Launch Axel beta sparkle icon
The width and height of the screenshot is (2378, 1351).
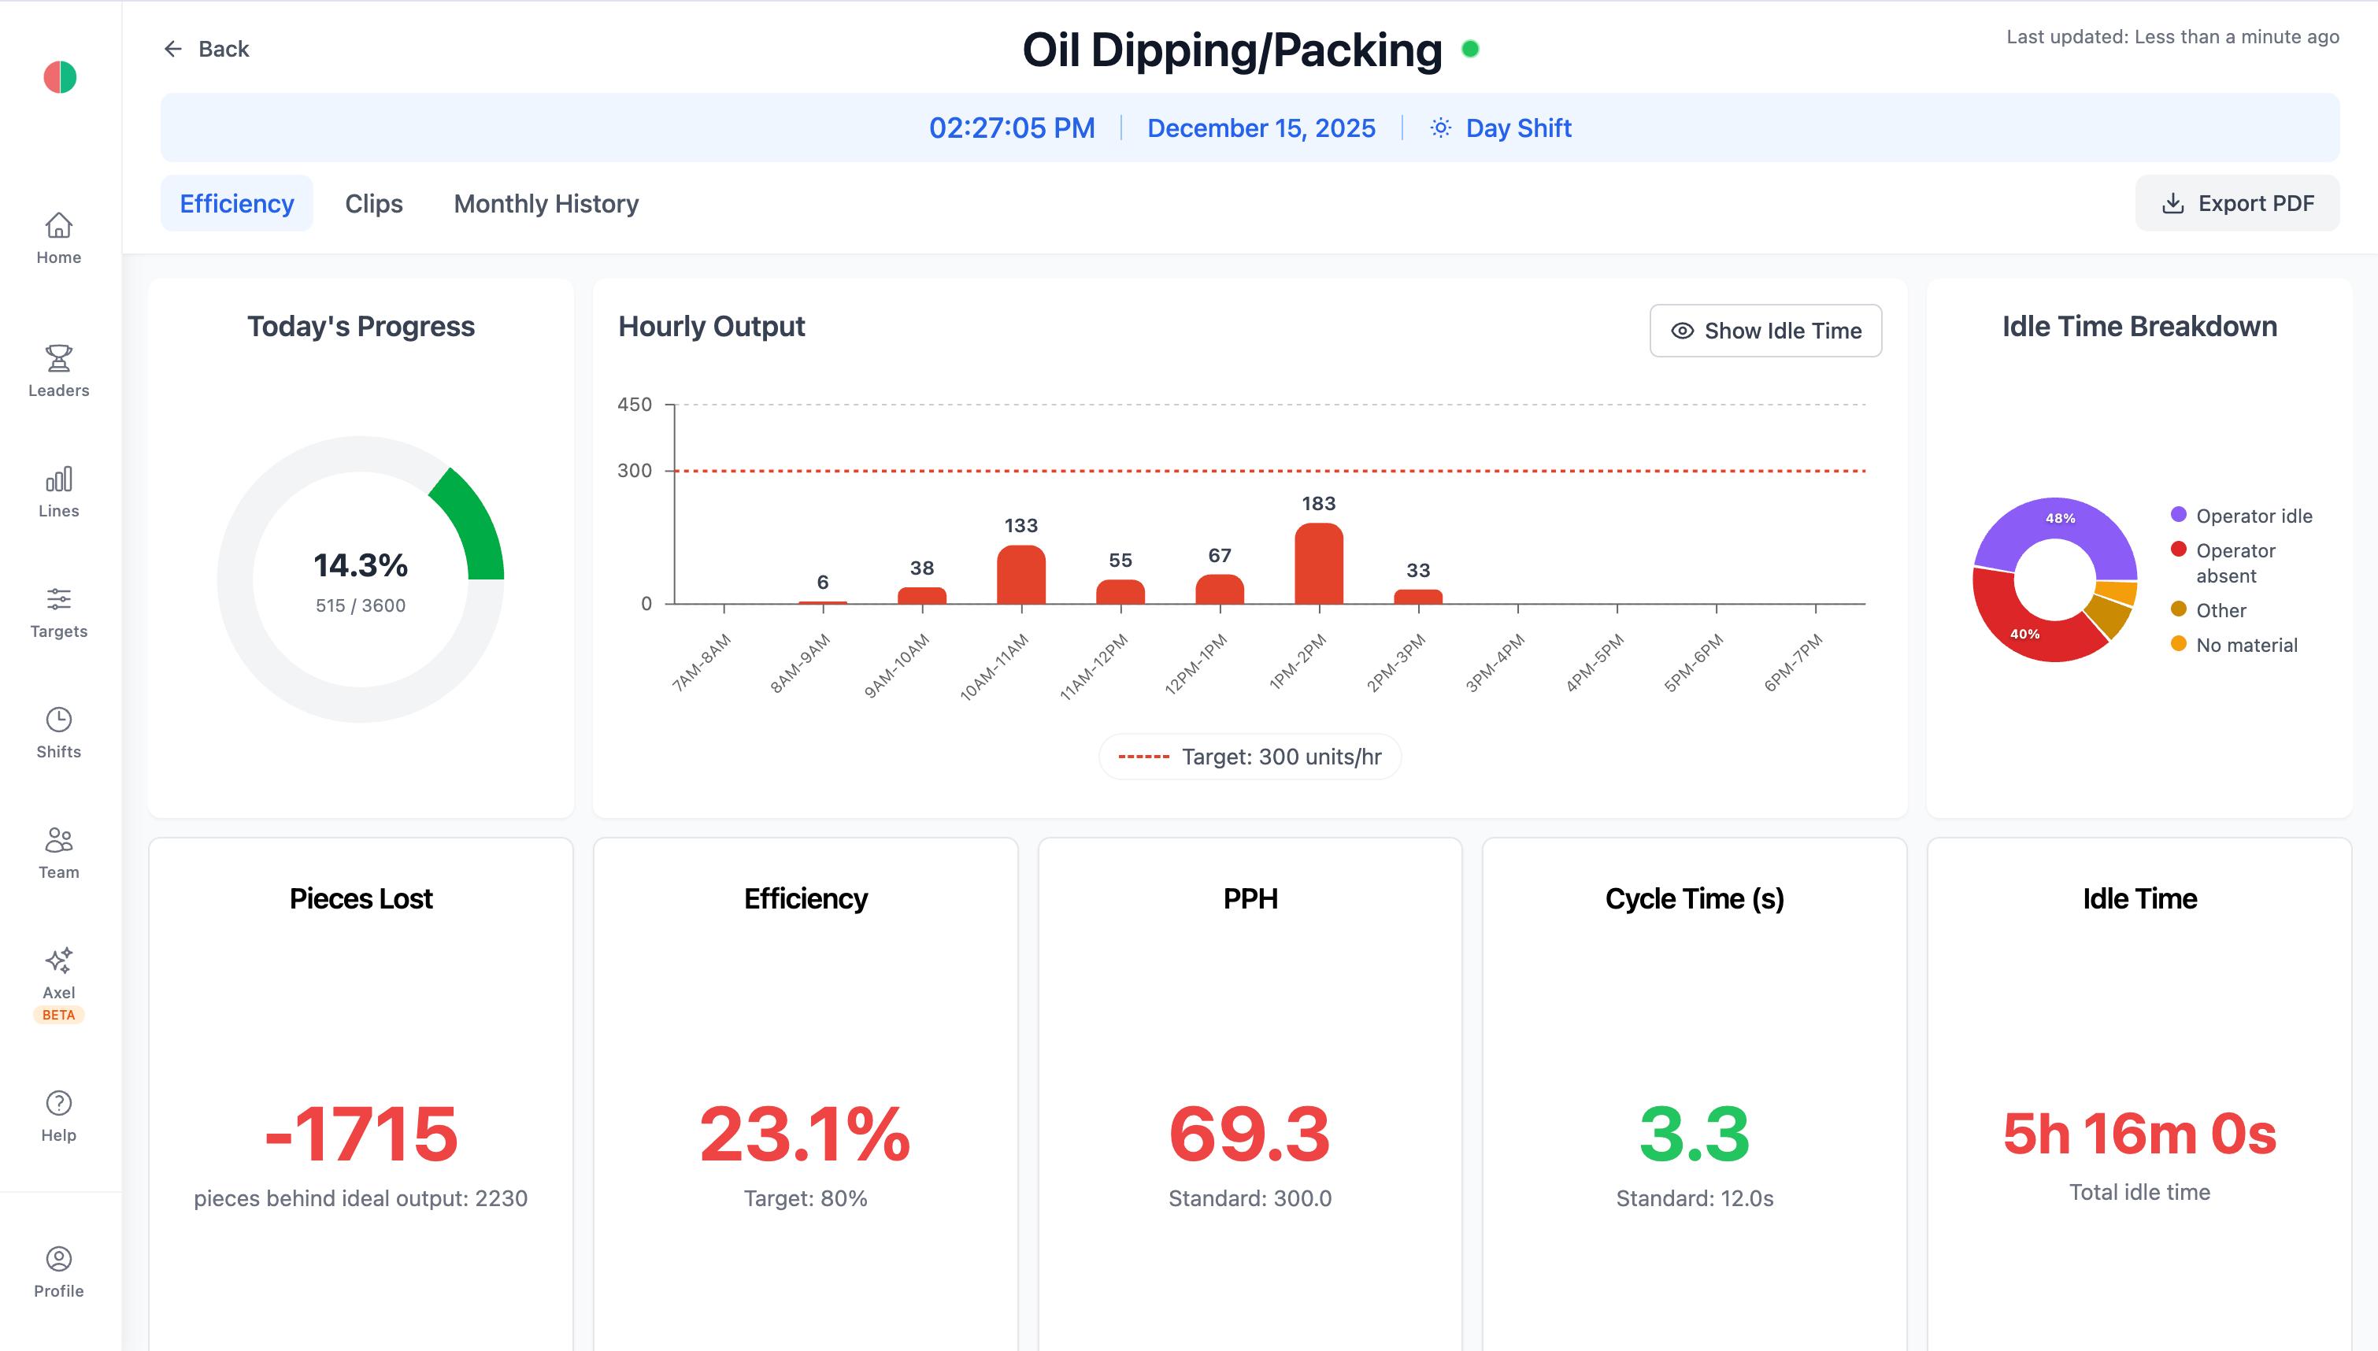coord(58,961)
